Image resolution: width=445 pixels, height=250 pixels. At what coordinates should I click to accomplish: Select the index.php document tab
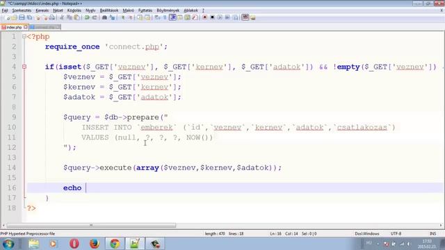14,27
